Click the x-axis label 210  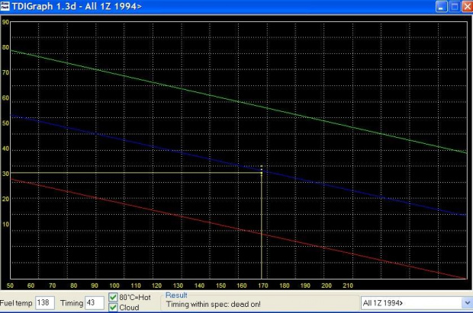pyautogui.click(x=348, y=286)
